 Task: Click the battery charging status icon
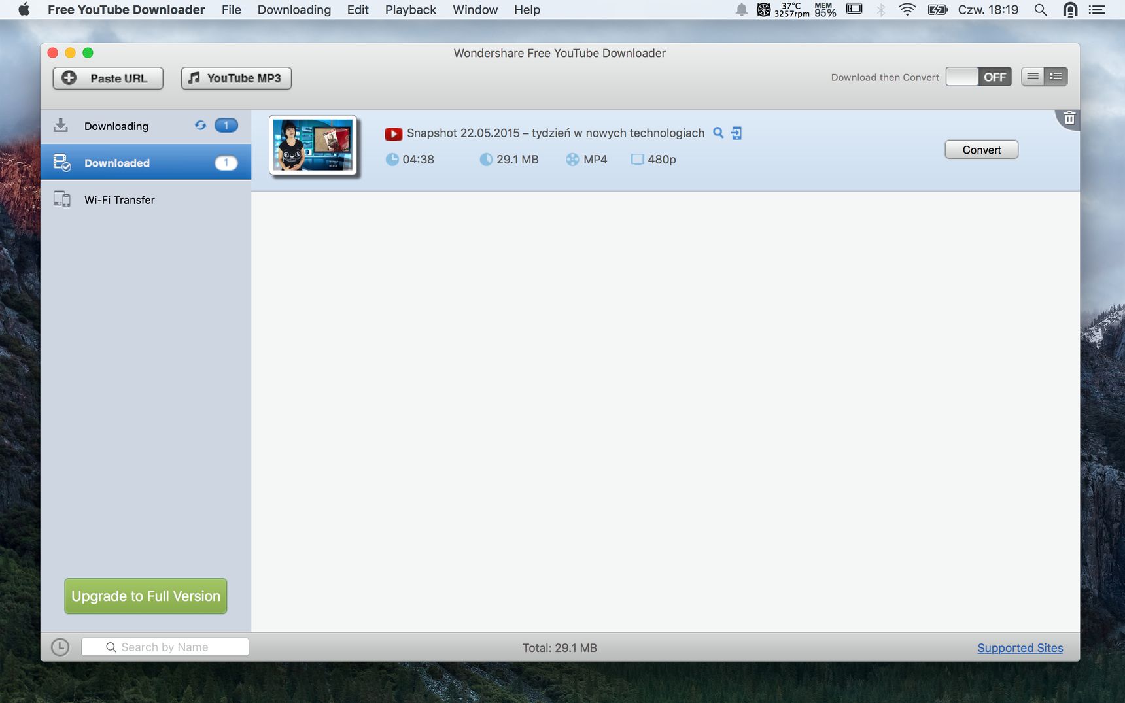938,10
